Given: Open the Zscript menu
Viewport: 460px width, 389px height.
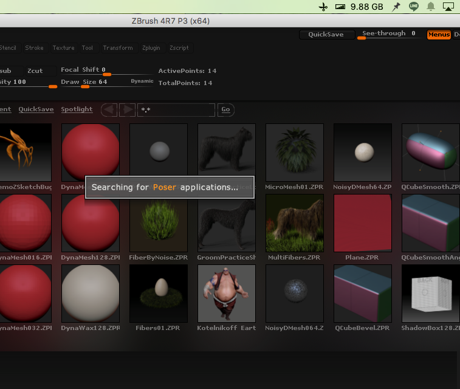Looking at the screenshot, I should 179,48.
